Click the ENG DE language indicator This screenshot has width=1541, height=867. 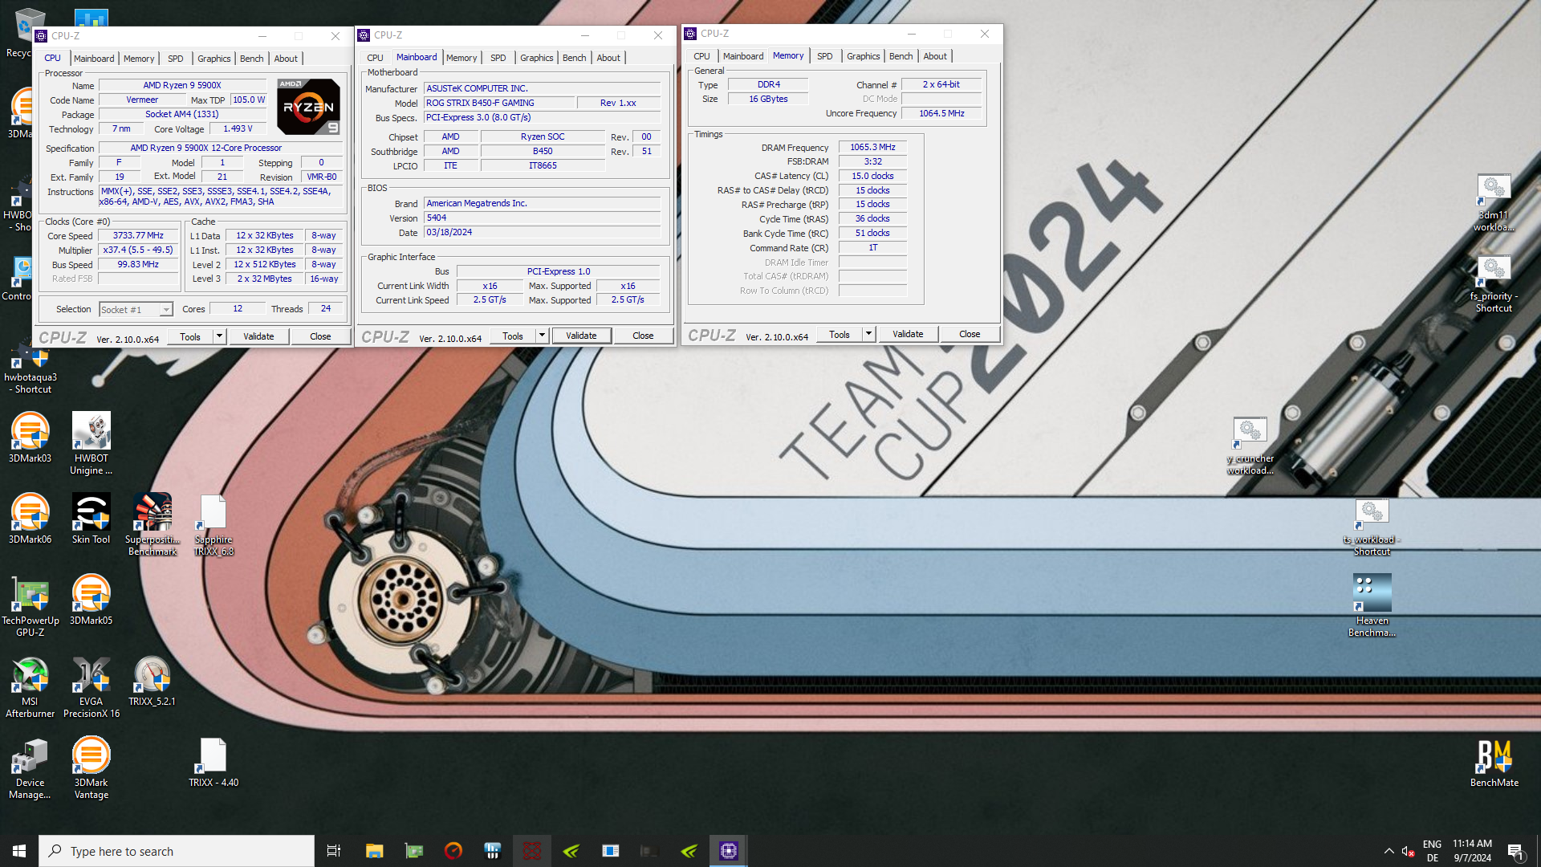tap(1432, 851)
